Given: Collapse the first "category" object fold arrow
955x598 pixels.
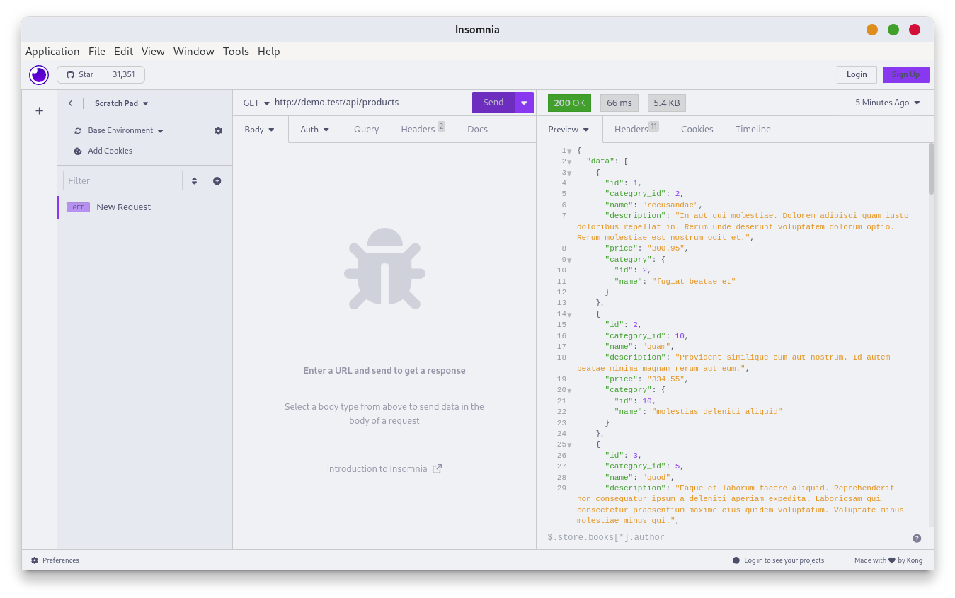Looking at the screenshot, I should click(569, 260).
